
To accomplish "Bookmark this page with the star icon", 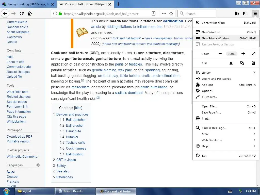I will pos(171,14).
